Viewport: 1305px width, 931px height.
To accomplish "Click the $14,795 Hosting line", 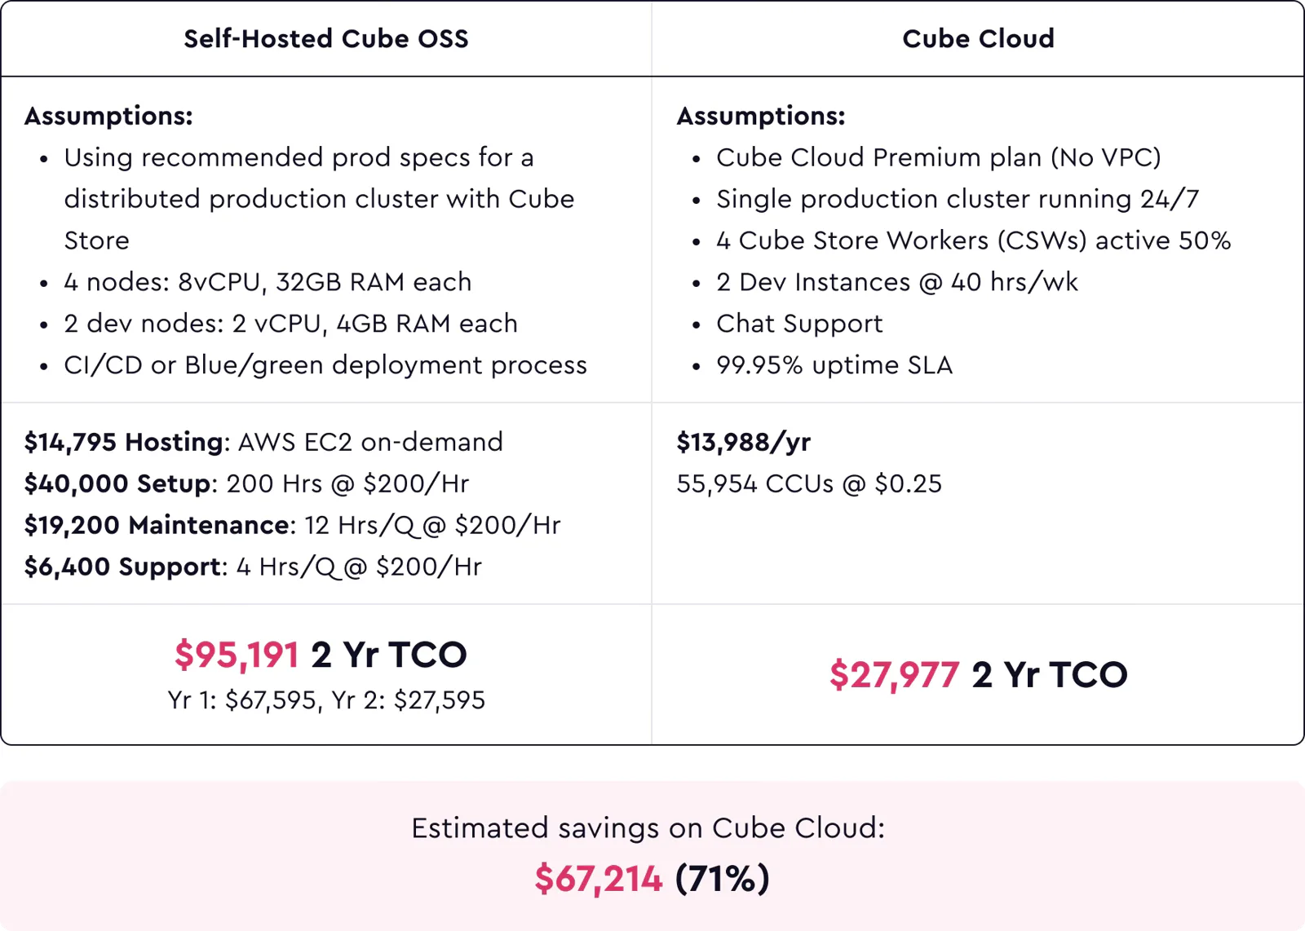I will tap(263, 442).
